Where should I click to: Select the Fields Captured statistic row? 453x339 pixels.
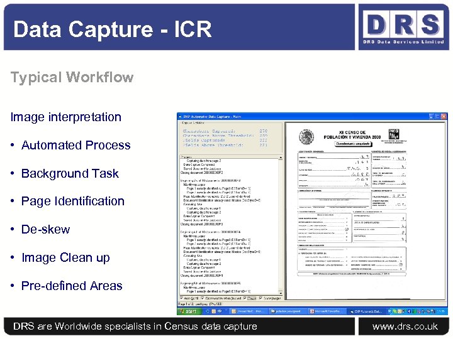(x=225, y=141)
